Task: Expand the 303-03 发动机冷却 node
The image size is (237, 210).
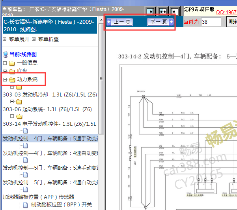Action: pos(12,87)
